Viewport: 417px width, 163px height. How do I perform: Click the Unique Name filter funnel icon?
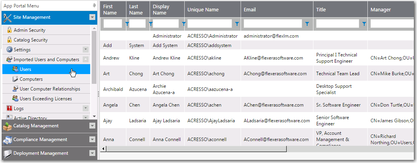coord(237,24)
